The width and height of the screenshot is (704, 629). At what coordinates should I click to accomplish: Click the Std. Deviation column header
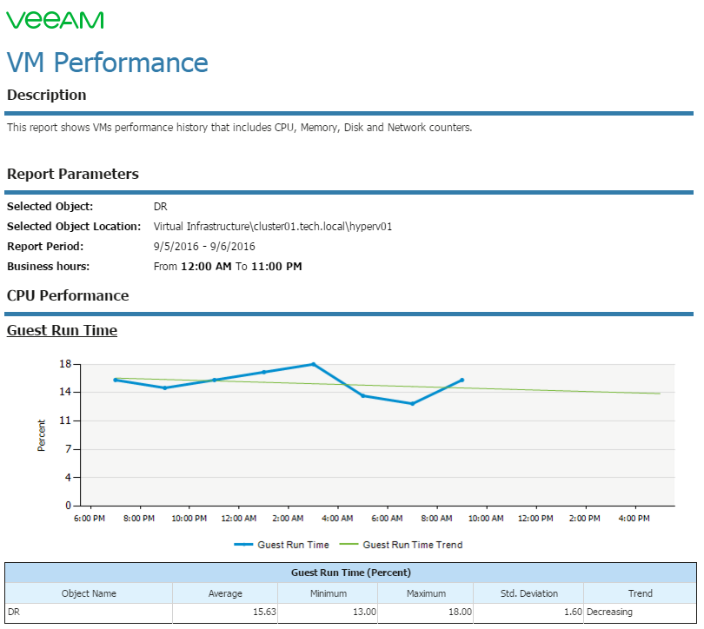click(529, 593)
